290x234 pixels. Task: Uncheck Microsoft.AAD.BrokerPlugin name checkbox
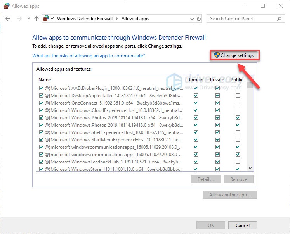(x=41, y=88)
